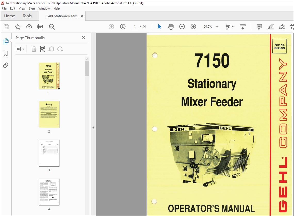Screen dimensions: 294x216
Task: Delete selected page with trash icon
Action: coord(34,49)
